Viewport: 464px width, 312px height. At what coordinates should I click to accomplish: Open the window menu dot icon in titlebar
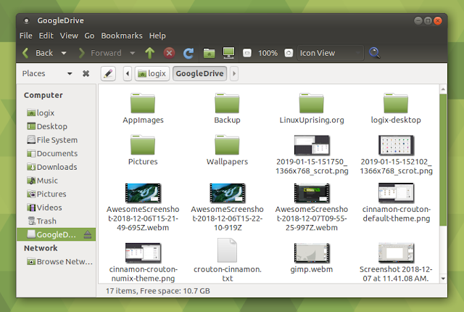26,20
